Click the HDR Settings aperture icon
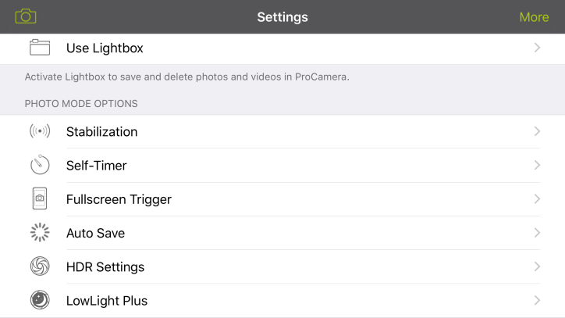565x318 pixels. coord(40,266)
